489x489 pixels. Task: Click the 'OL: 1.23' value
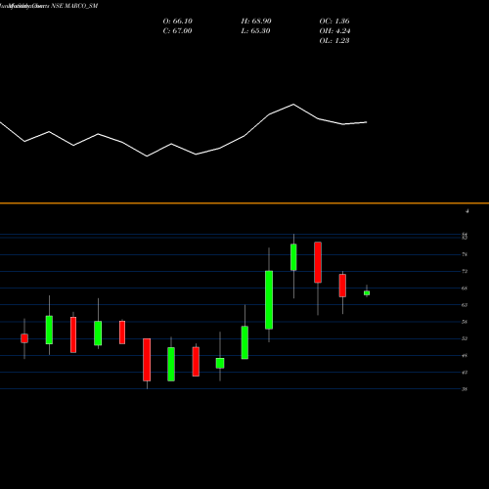tap(334, 41)
